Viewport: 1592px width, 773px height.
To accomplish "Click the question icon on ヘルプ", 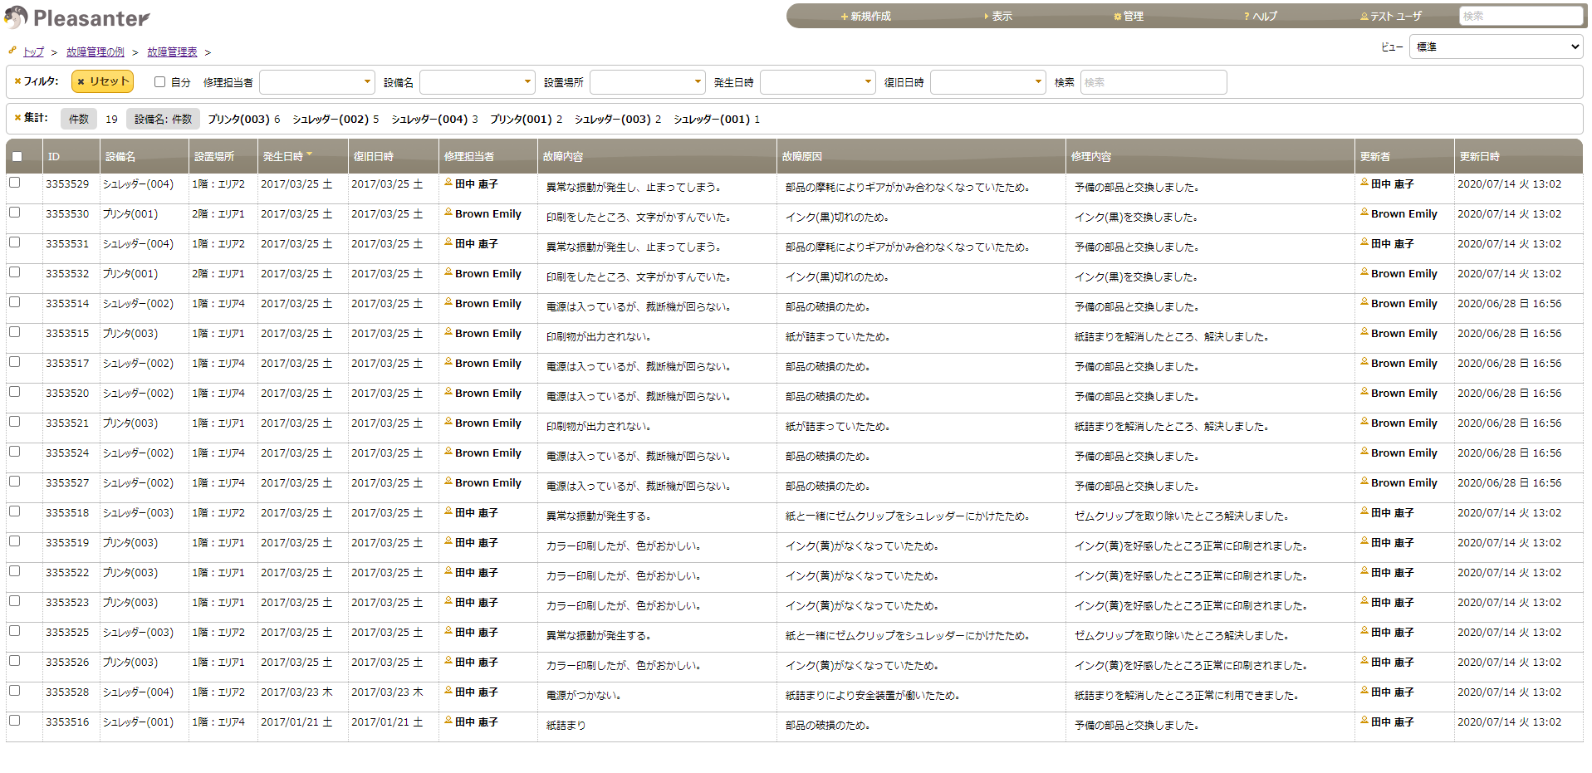I will pyautogui.click(x=1247, y=17).
